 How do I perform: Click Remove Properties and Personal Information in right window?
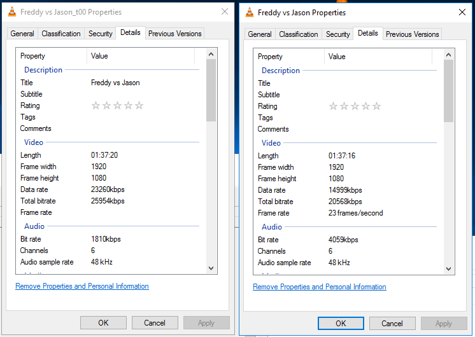[320, 287]
